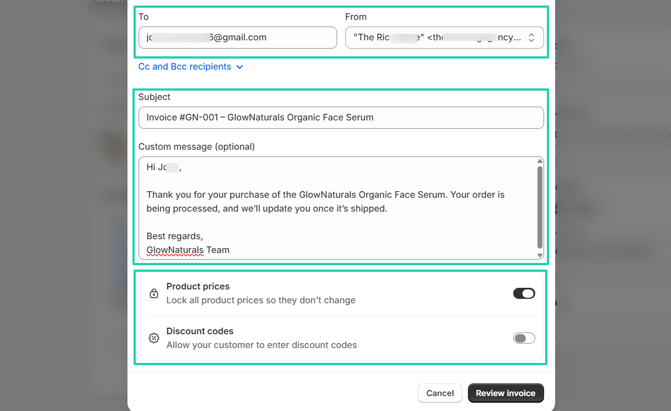Click the message scrollbar up arrow
Image resolution: width=671 pixels, height=411 pixels.
click(540, 161)
